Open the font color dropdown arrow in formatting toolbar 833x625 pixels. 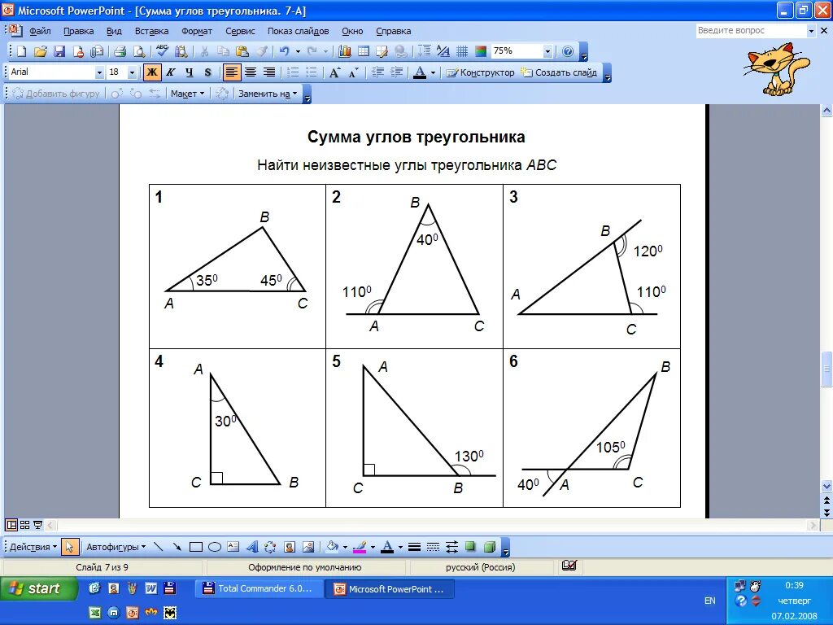point(433,72)
